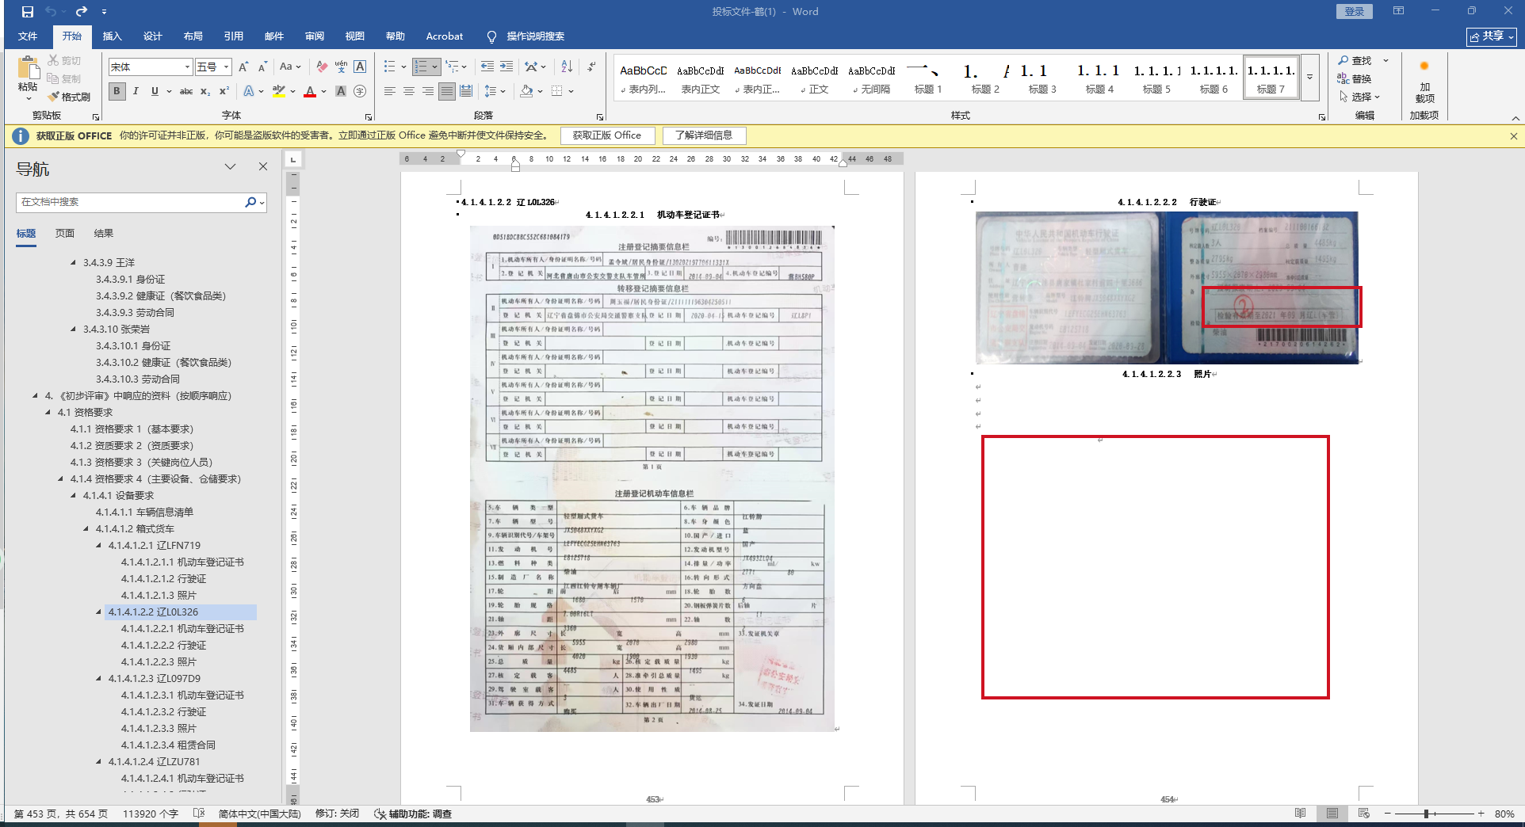Click the 了解详细信息 button
Image resolution: width=1525 pixels, height=827 pixels.
click(704, 135)
